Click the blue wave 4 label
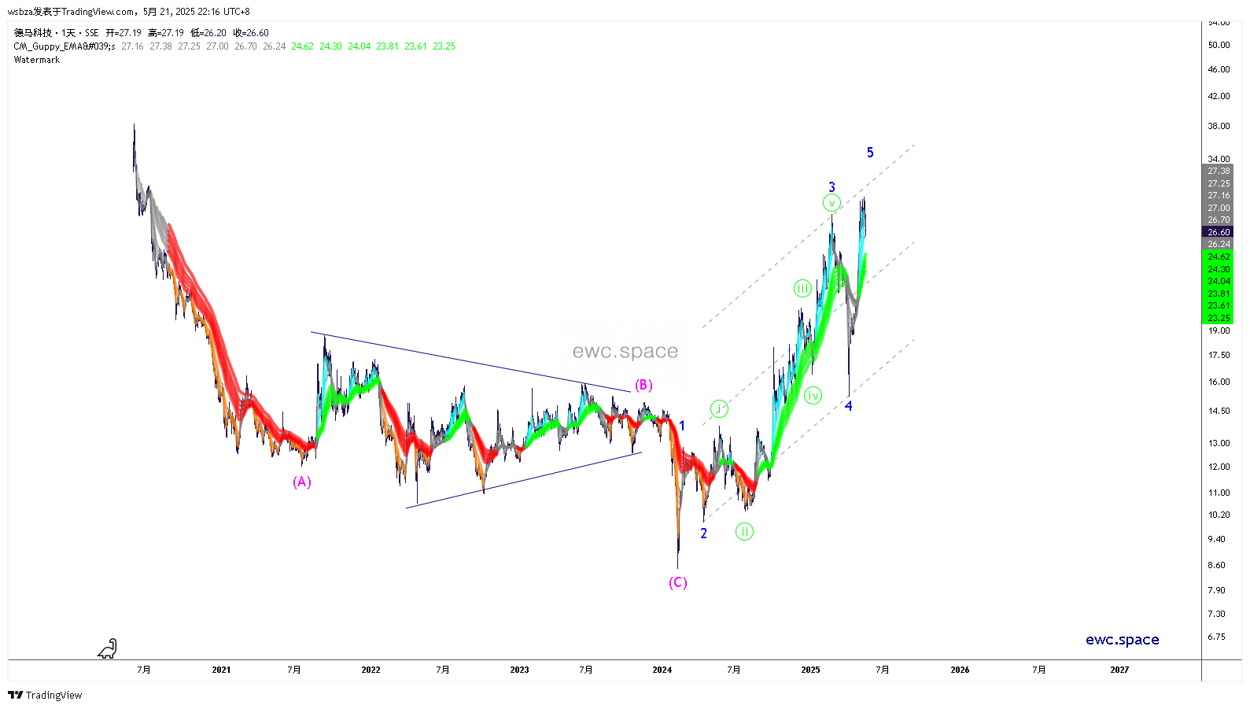 pyautogui.click(x=849, y=406)
